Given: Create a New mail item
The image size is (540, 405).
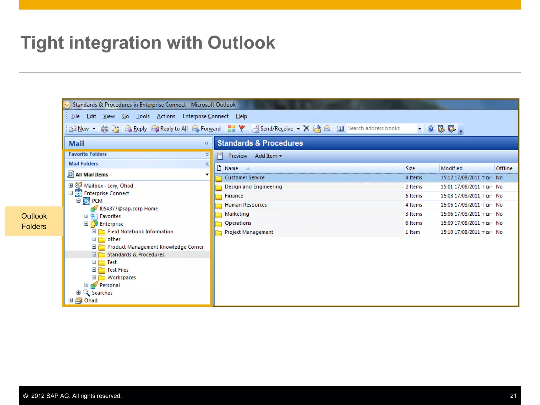Looking at the screenshot, I should [x=79, y=129].
